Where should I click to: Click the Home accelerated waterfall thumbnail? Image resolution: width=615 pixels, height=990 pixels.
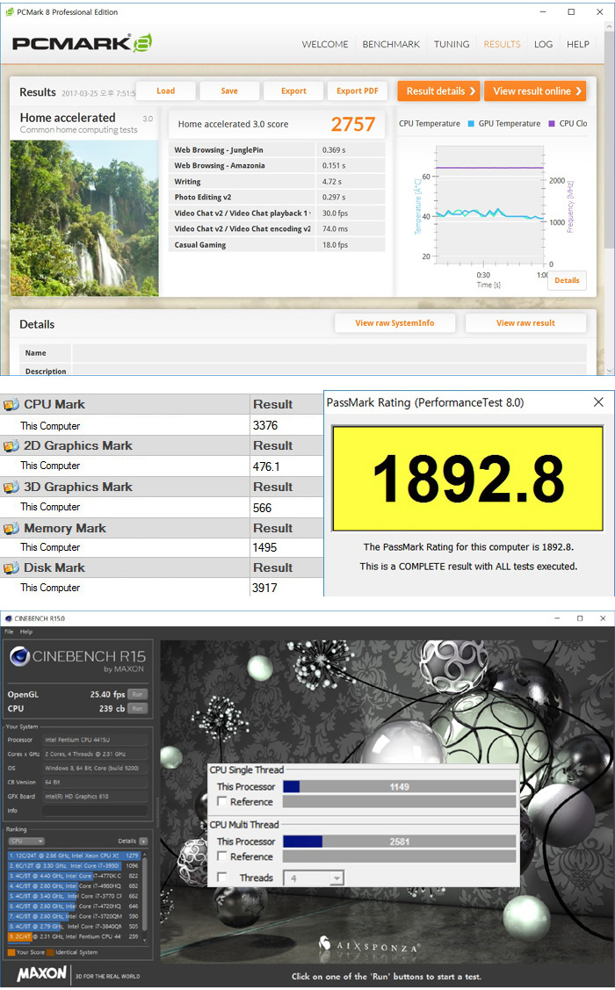click(84, 218)
